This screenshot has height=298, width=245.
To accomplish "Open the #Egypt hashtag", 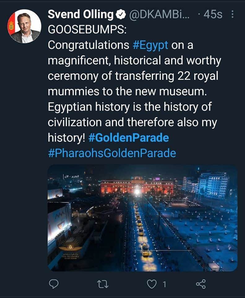I will point(150,45).
